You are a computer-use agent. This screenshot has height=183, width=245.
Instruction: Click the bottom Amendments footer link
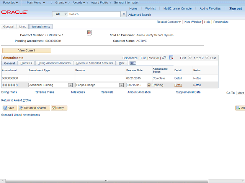point(31,115)
